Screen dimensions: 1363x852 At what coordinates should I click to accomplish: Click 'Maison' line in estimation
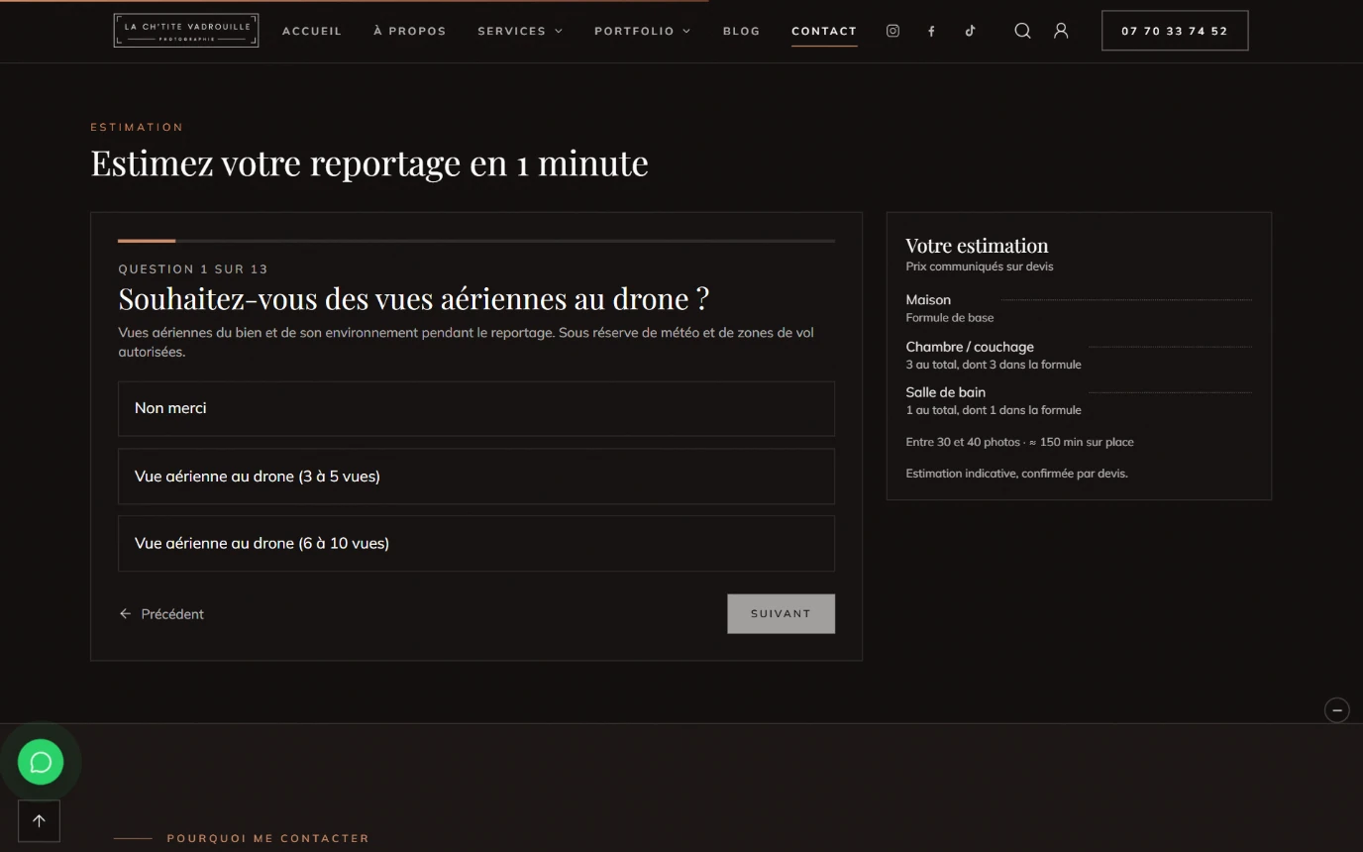1079,307
